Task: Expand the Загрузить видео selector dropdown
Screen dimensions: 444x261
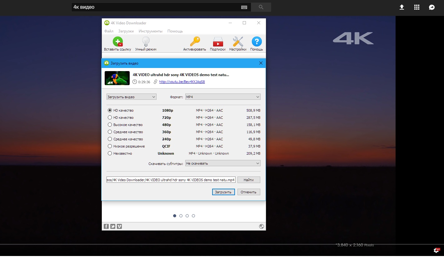Action: pos(131,97)
